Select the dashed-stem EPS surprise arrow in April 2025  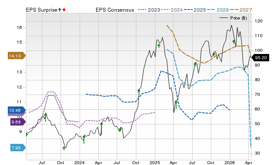pos(176,105)
